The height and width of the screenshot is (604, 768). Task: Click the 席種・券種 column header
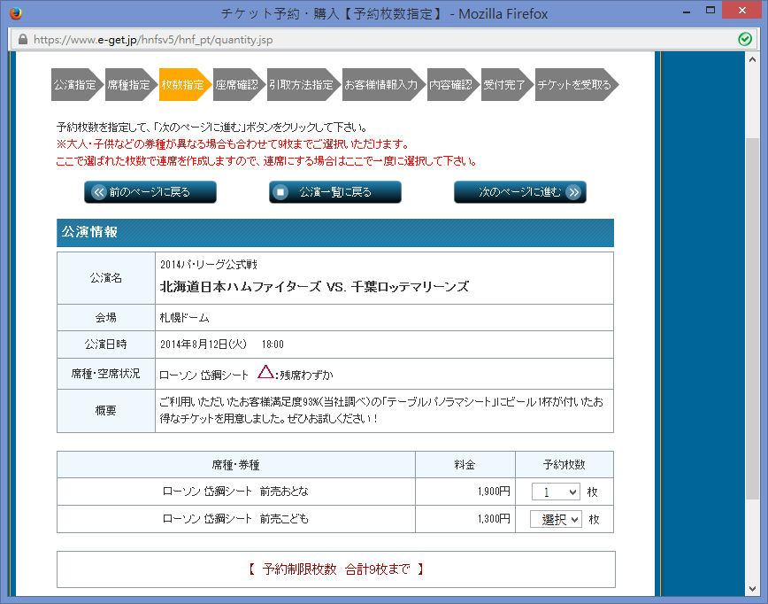click(x=235, y=465)
